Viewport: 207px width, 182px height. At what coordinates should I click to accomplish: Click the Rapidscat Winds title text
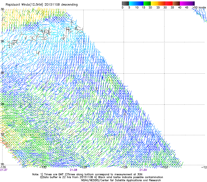coord(42,5)
